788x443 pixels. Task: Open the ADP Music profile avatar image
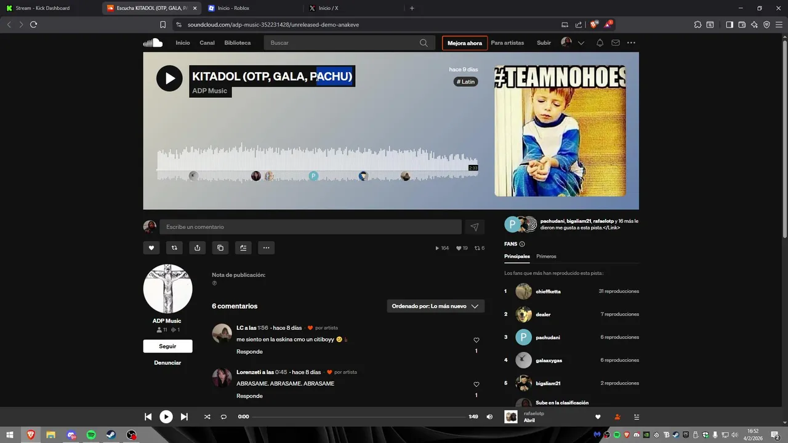point(167,289)
